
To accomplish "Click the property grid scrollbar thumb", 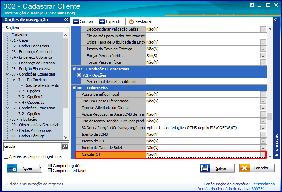I will (270, 116).
